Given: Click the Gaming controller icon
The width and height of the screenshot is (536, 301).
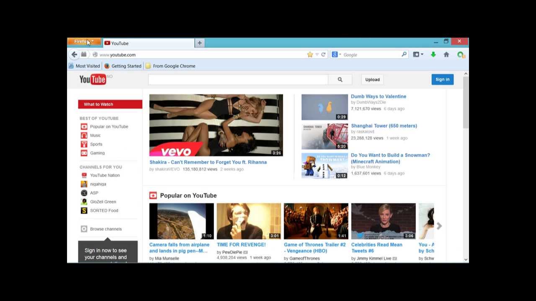Looking at the screenshot, I should [84, 153].
